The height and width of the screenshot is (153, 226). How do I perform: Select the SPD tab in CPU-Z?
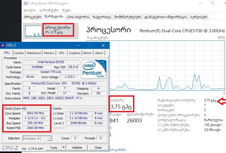62,53
